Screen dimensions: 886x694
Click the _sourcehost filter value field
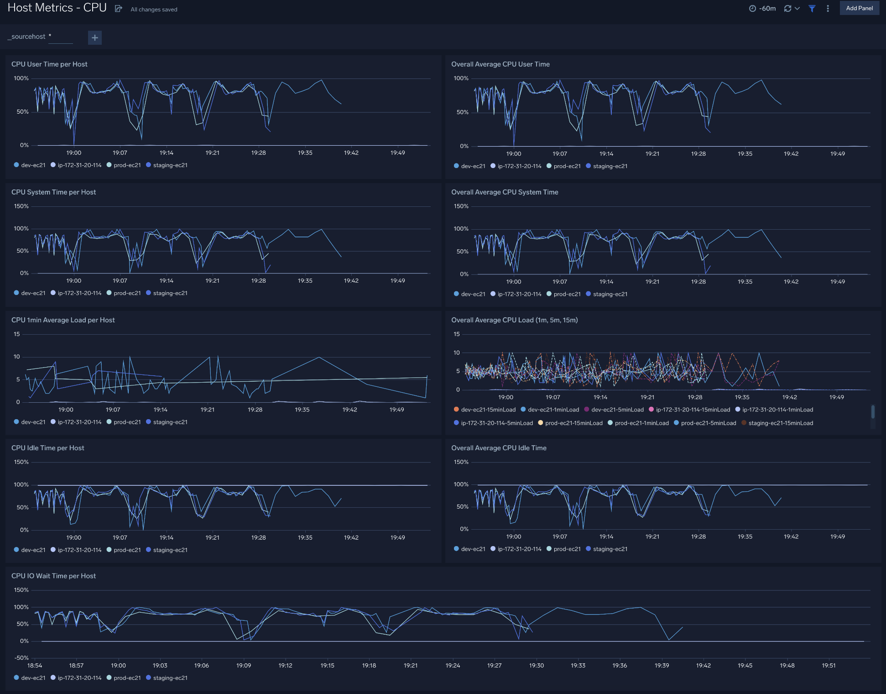click(61, 37)
